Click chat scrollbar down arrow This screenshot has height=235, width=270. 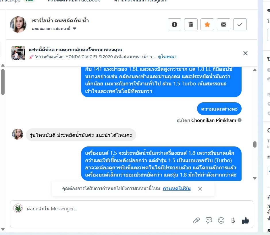click(x=255, y=178)
